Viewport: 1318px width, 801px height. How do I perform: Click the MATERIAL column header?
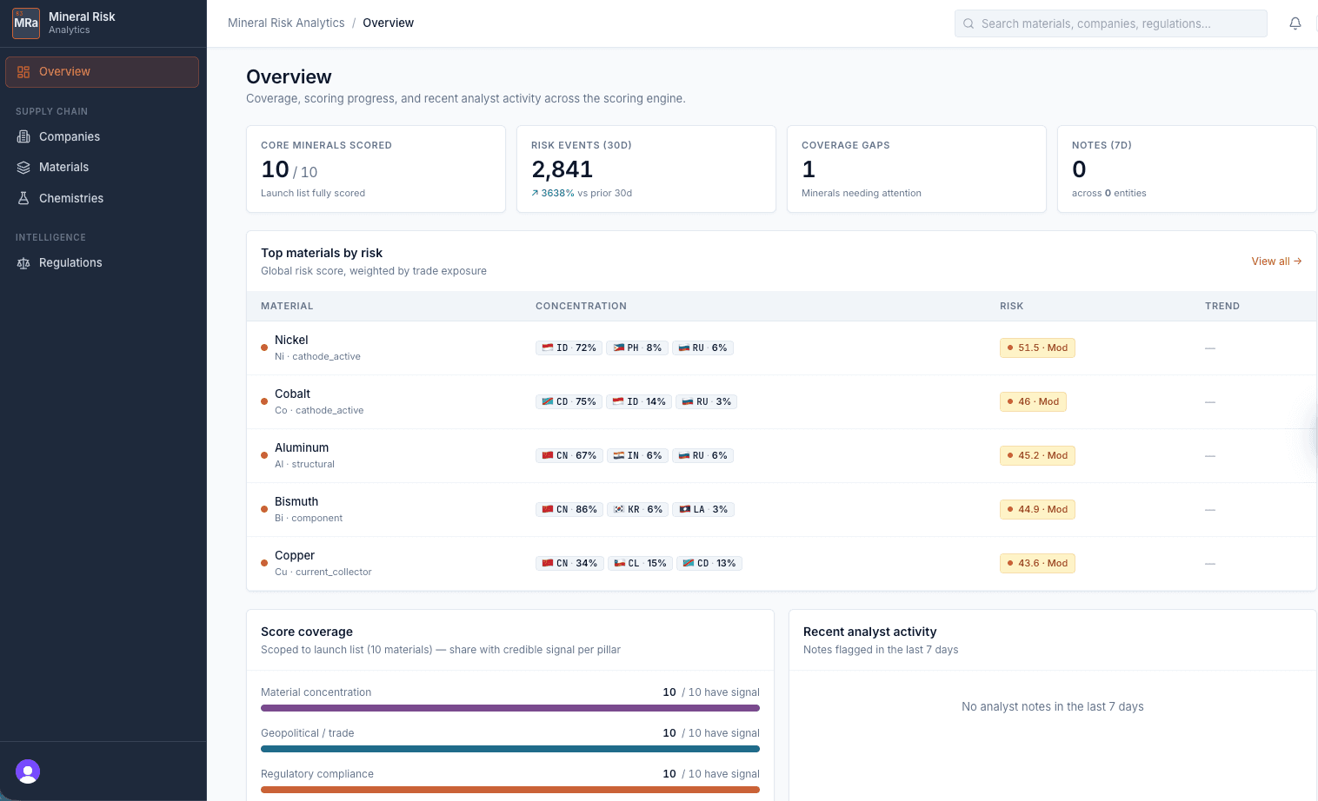coord(287,306)
